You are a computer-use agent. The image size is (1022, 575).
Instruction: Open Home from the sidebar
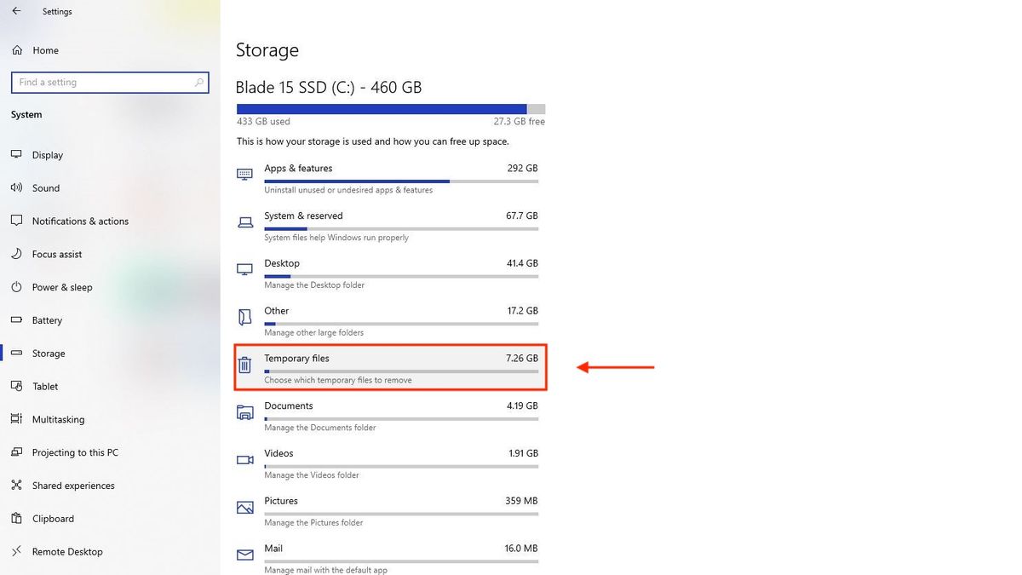(37, 50)
